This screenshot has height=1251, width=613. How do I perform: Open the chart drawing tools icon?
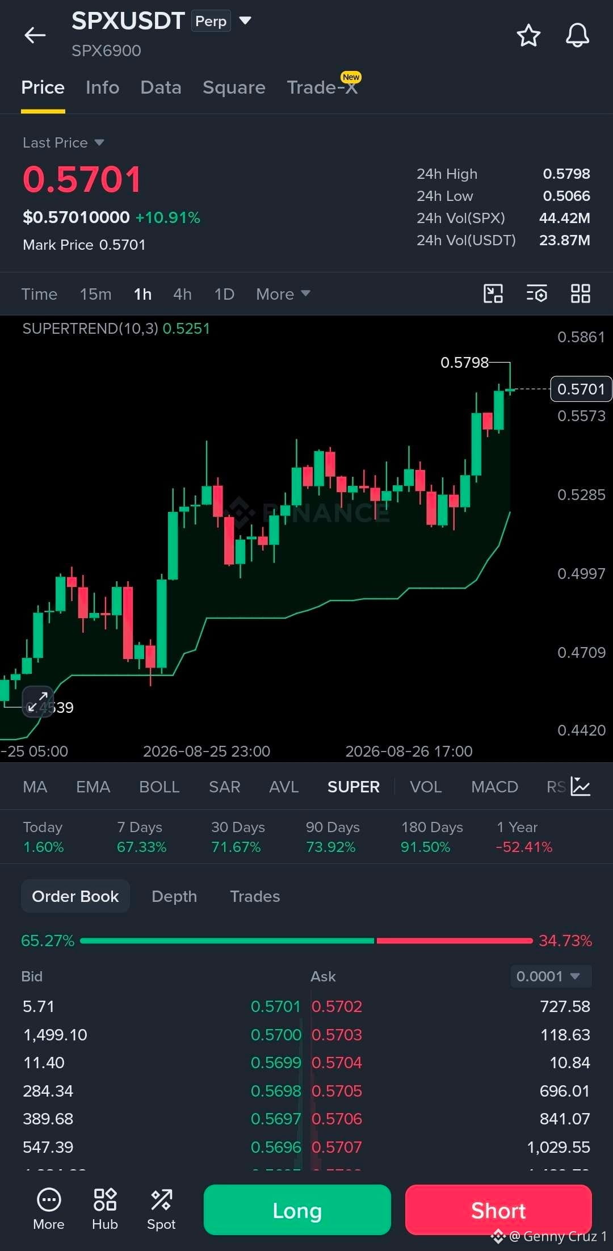pos(493,293)
